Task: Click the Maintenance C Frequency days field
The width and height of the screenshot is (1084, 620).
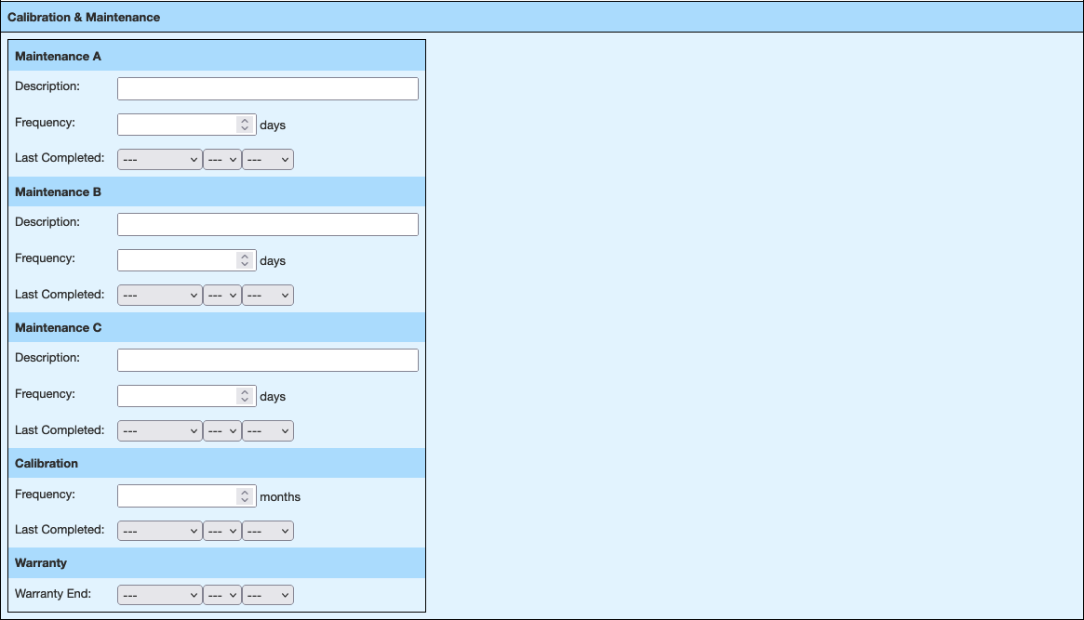Action: tap(177, 396)
